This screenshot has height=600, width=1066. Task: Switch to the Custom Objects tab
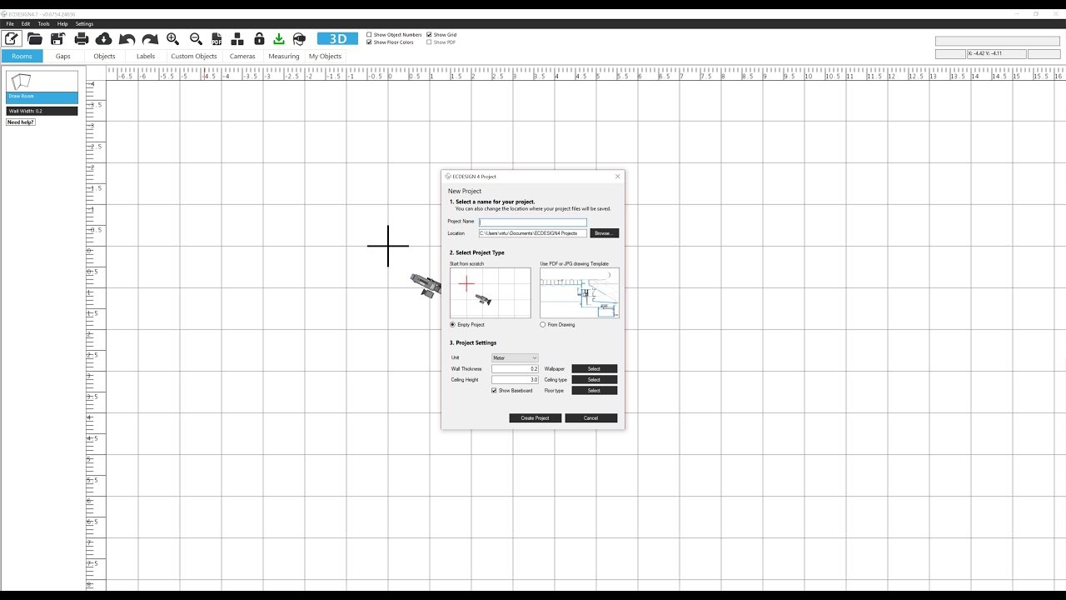click(x=194, y=57)
